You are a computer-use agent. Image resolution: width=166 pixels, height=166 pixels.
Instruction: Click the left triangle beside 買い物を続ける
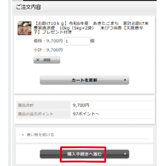pos(23,135)
